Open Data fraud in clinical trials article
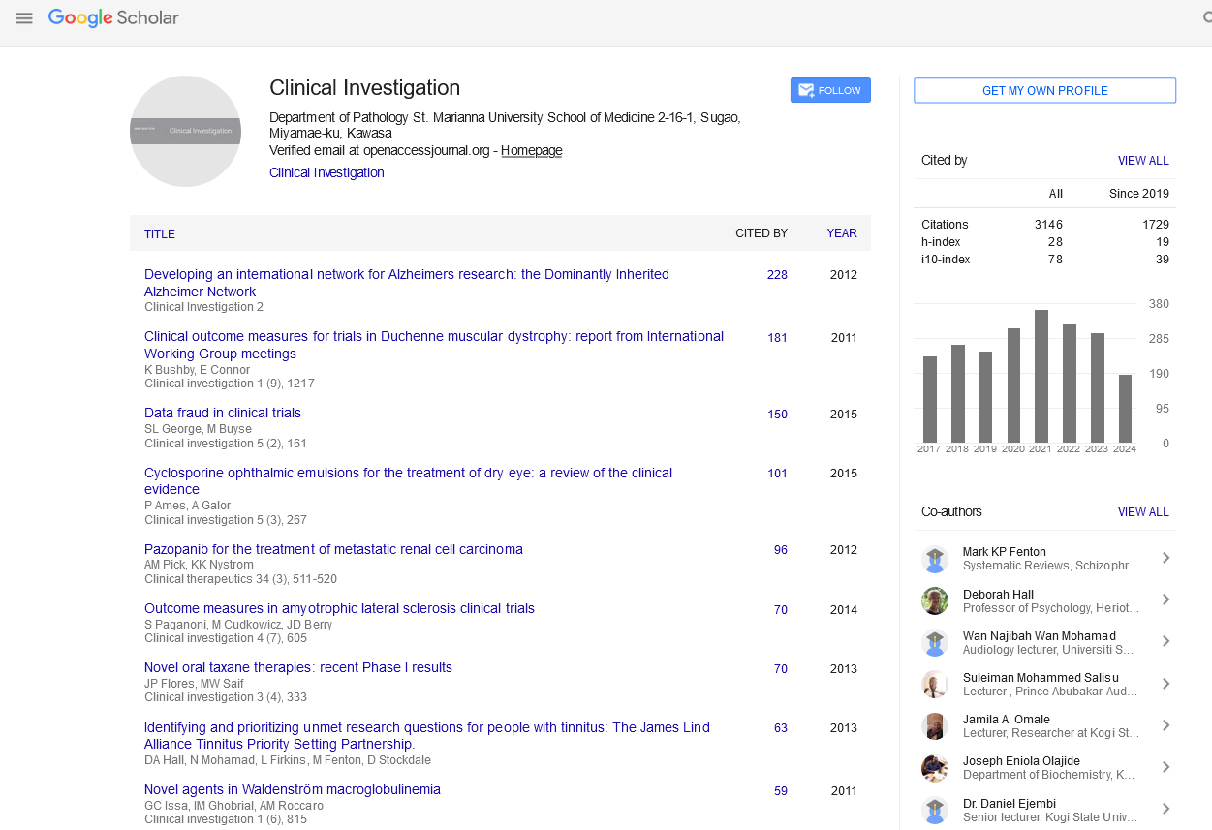 (x=223, y=413)
